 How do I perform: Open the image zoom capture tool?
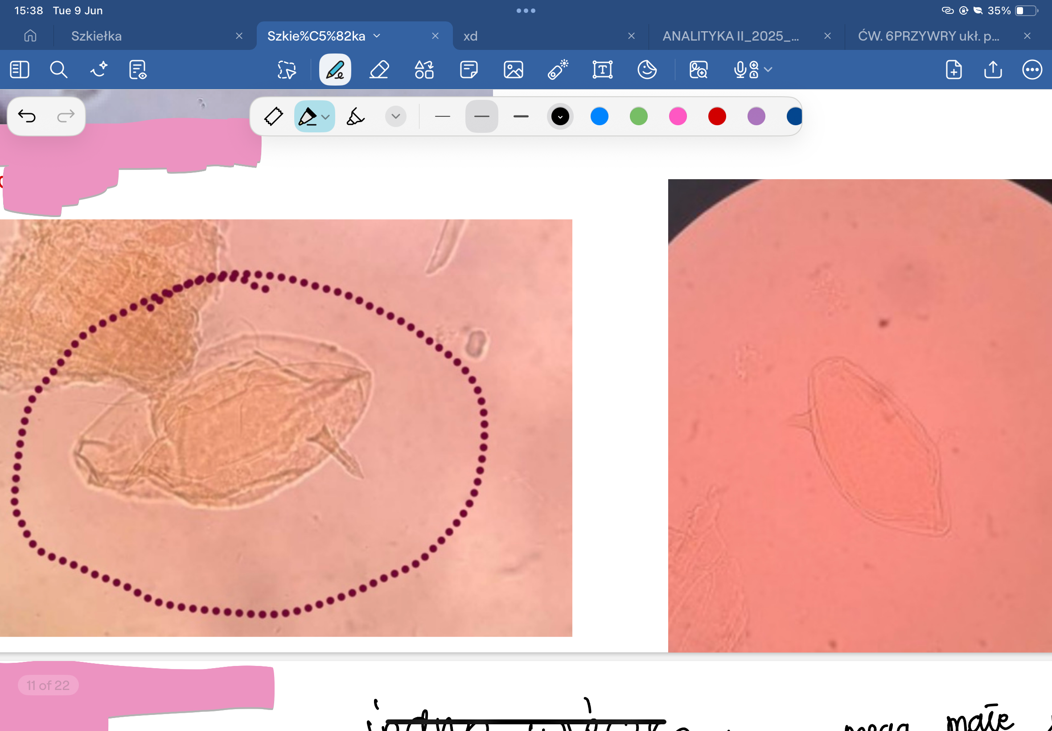tap(699, 70)
